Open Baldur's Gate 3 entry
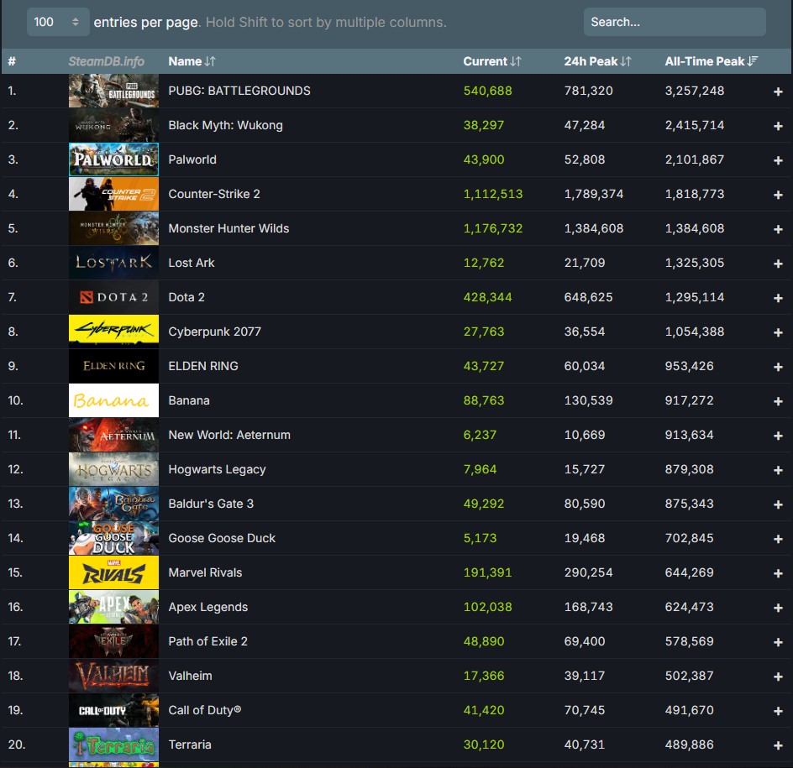The height and width of the screenshot is (768, 793). pyautogui.click(x=211, y=504)
